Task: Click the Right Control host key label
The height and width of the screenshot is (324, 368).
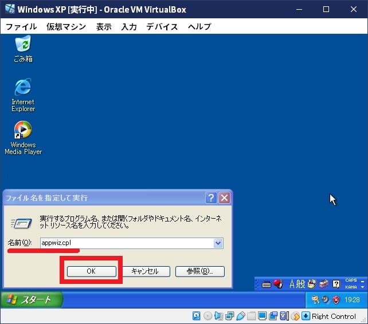Action: pyautogui.click(x=334, y=316)
